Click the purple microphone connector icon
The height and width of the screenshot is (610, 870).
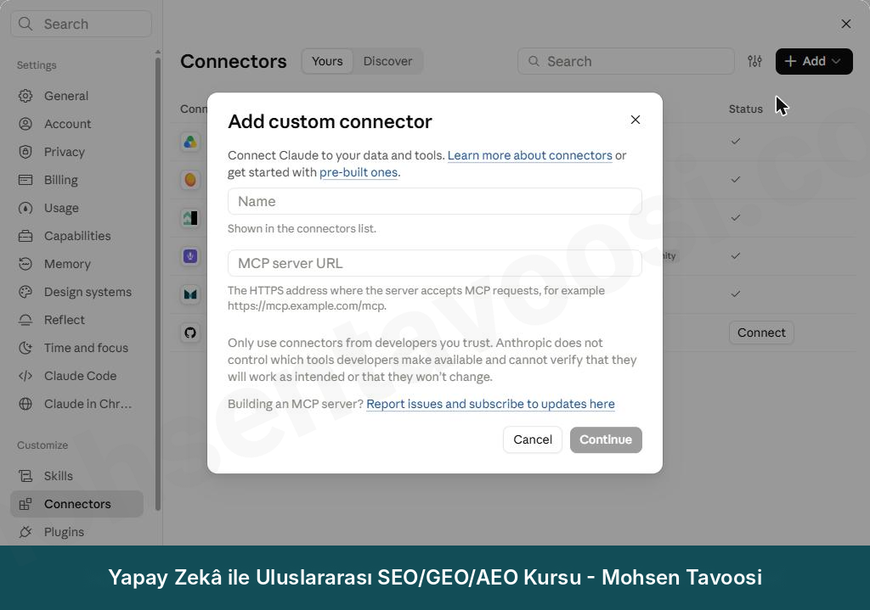tap(190, 256)
